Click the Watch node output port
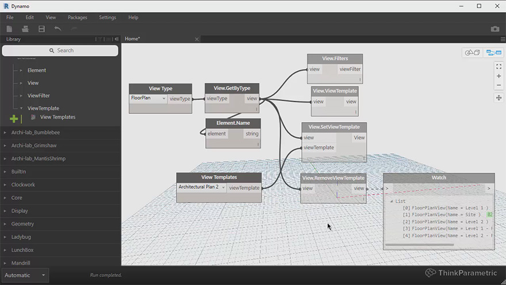 [x=489, y=188]
